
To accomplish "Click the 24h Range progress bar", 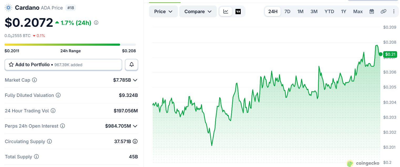I will (70, 45).
